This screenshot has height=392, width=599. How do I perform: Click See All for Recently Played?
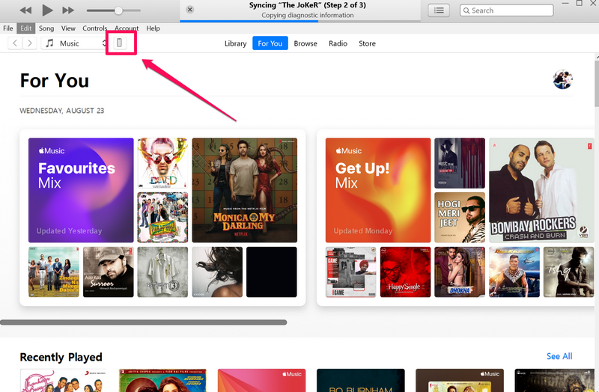tap(559, 356)
